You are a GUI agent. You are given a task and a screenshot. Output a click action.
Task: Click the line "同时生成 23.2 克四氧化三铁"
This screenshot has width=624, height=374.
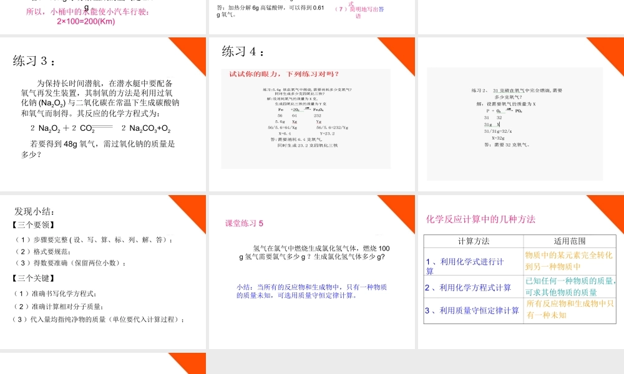pyautogui.click(x=307, y=145)
